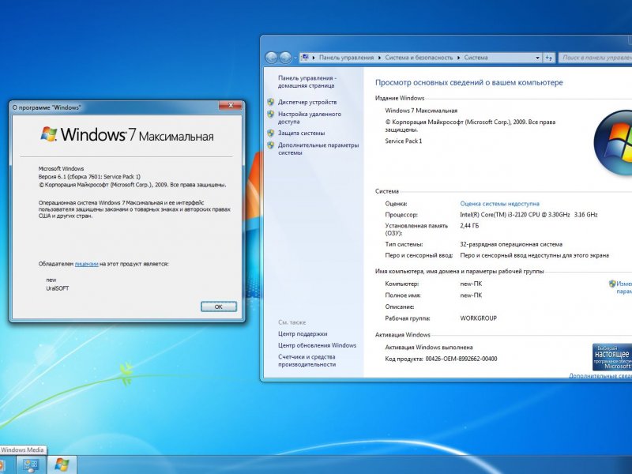Open Дополнительные параметры системы link
Screen dimensions: 632x474
tap(318, 149)
